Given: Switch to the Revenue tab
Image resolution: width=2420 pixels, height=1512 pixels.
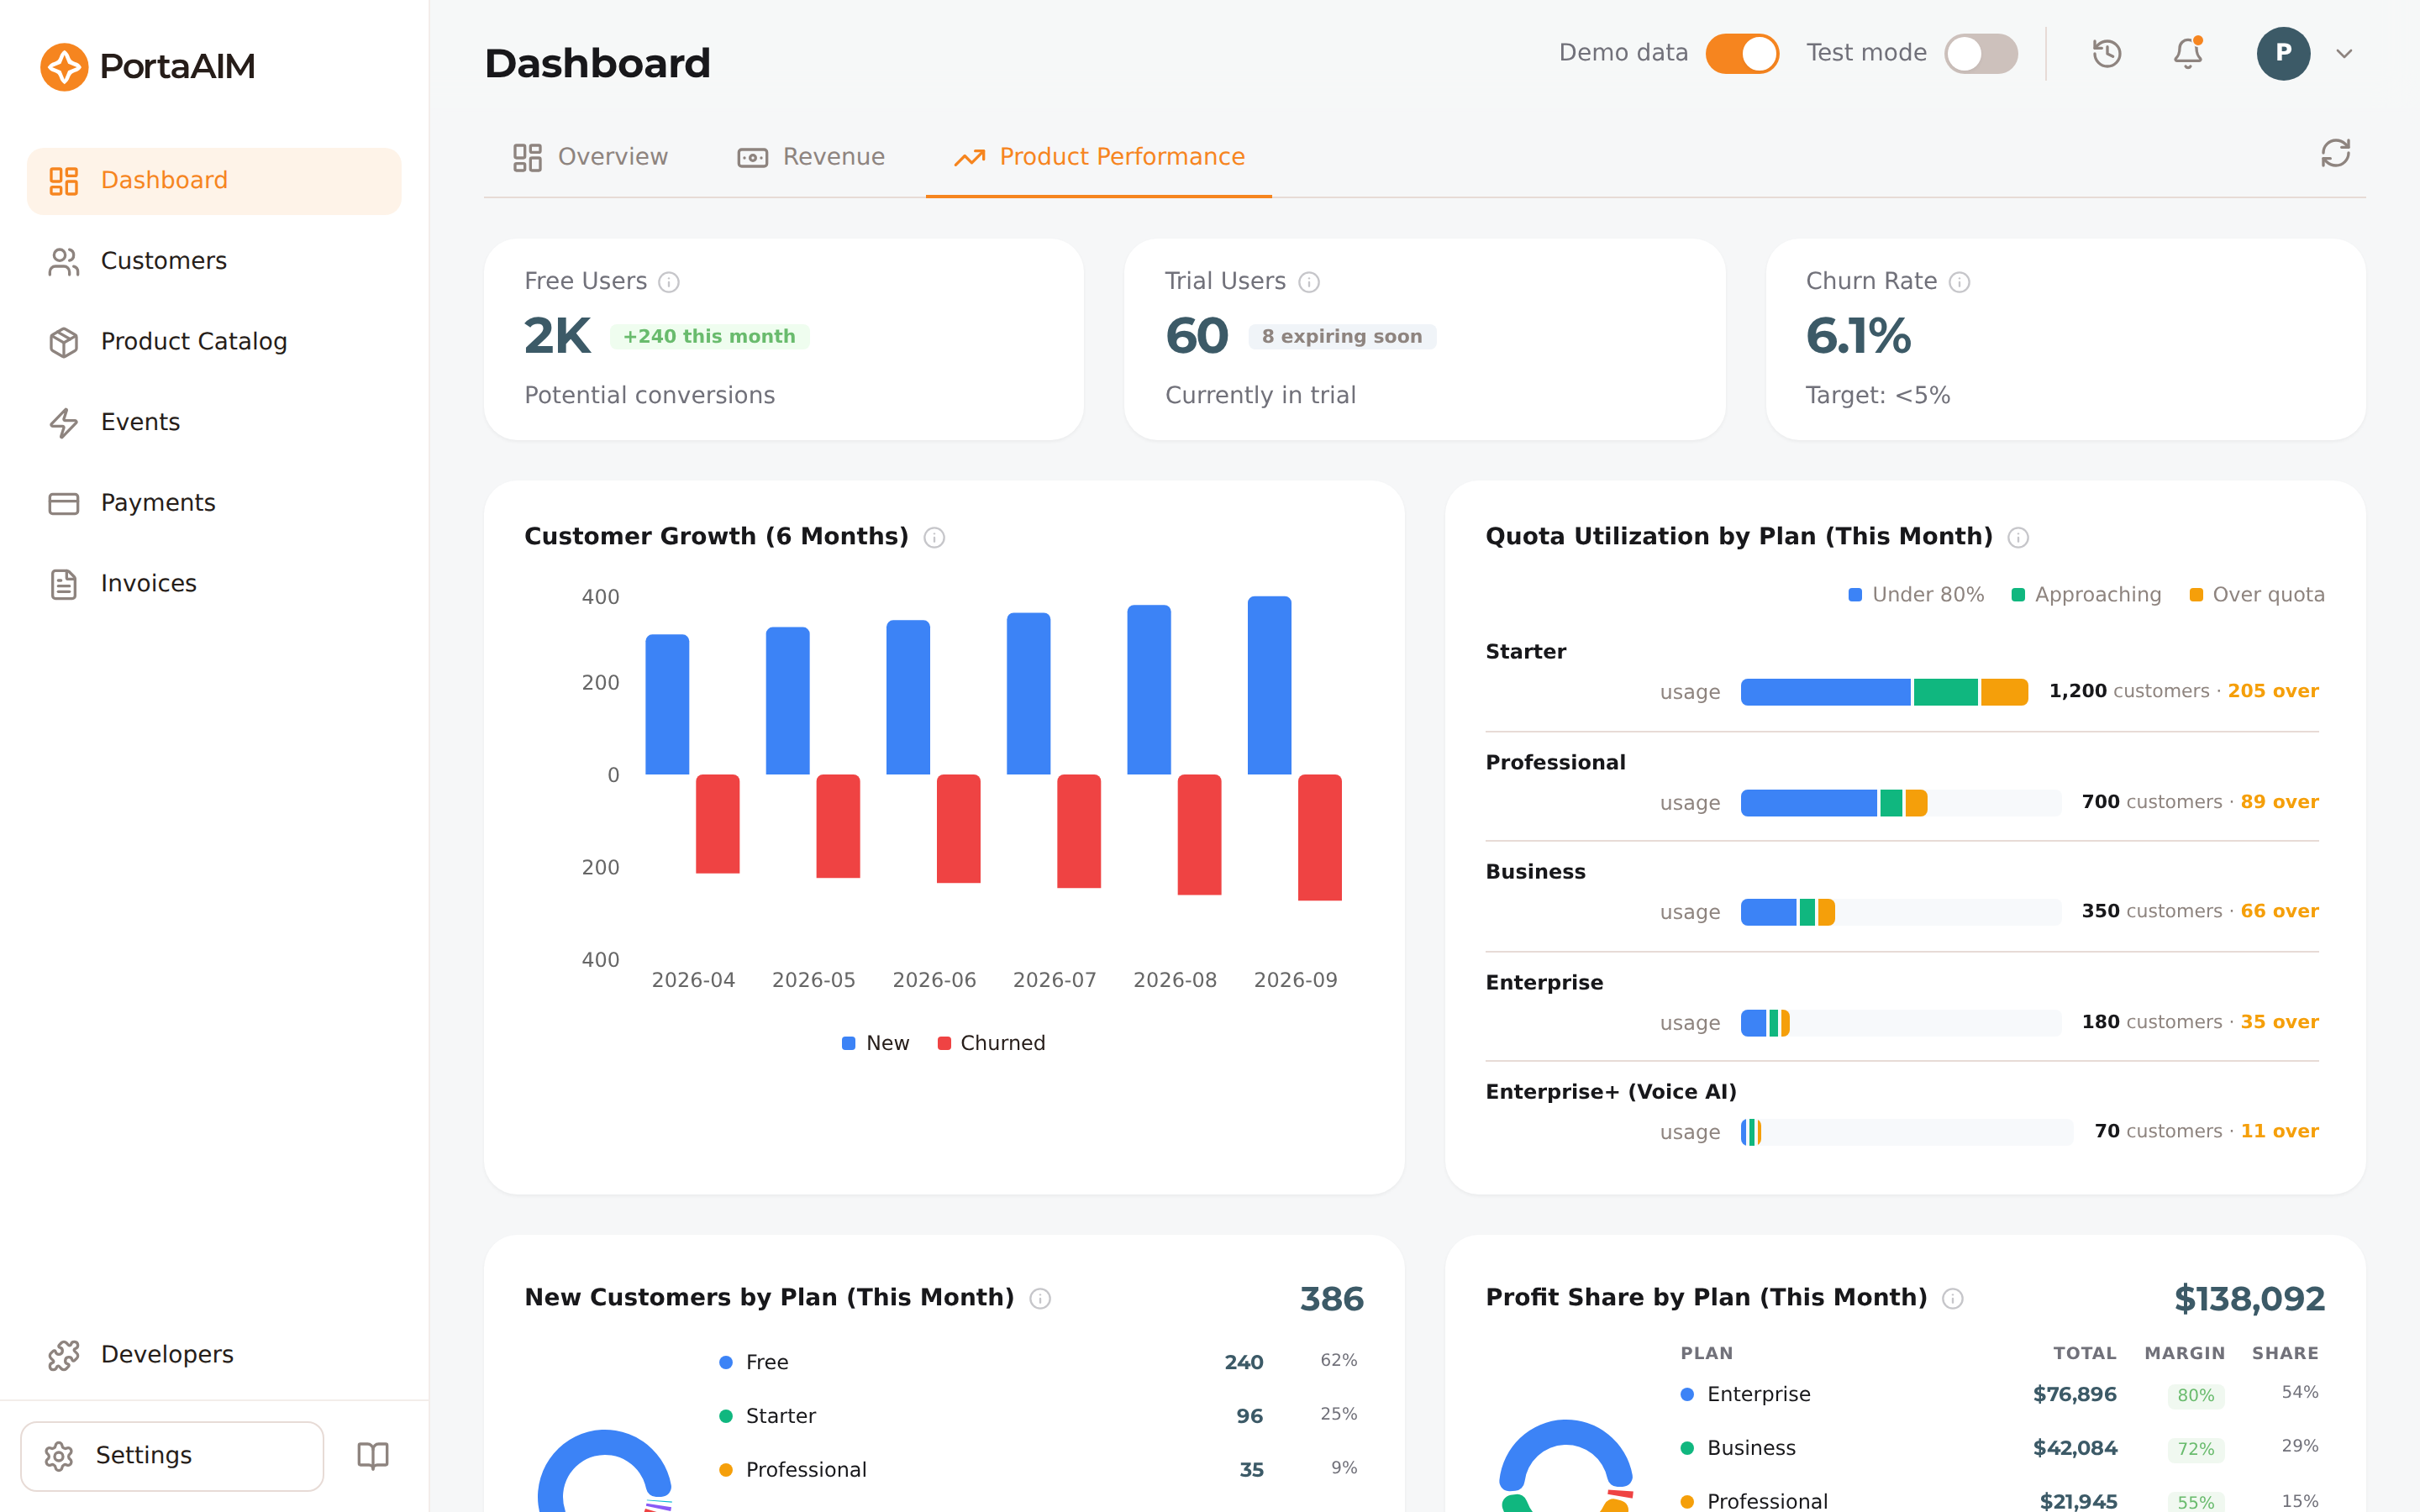Looking at the screenshot, I should tap(811, 157).
